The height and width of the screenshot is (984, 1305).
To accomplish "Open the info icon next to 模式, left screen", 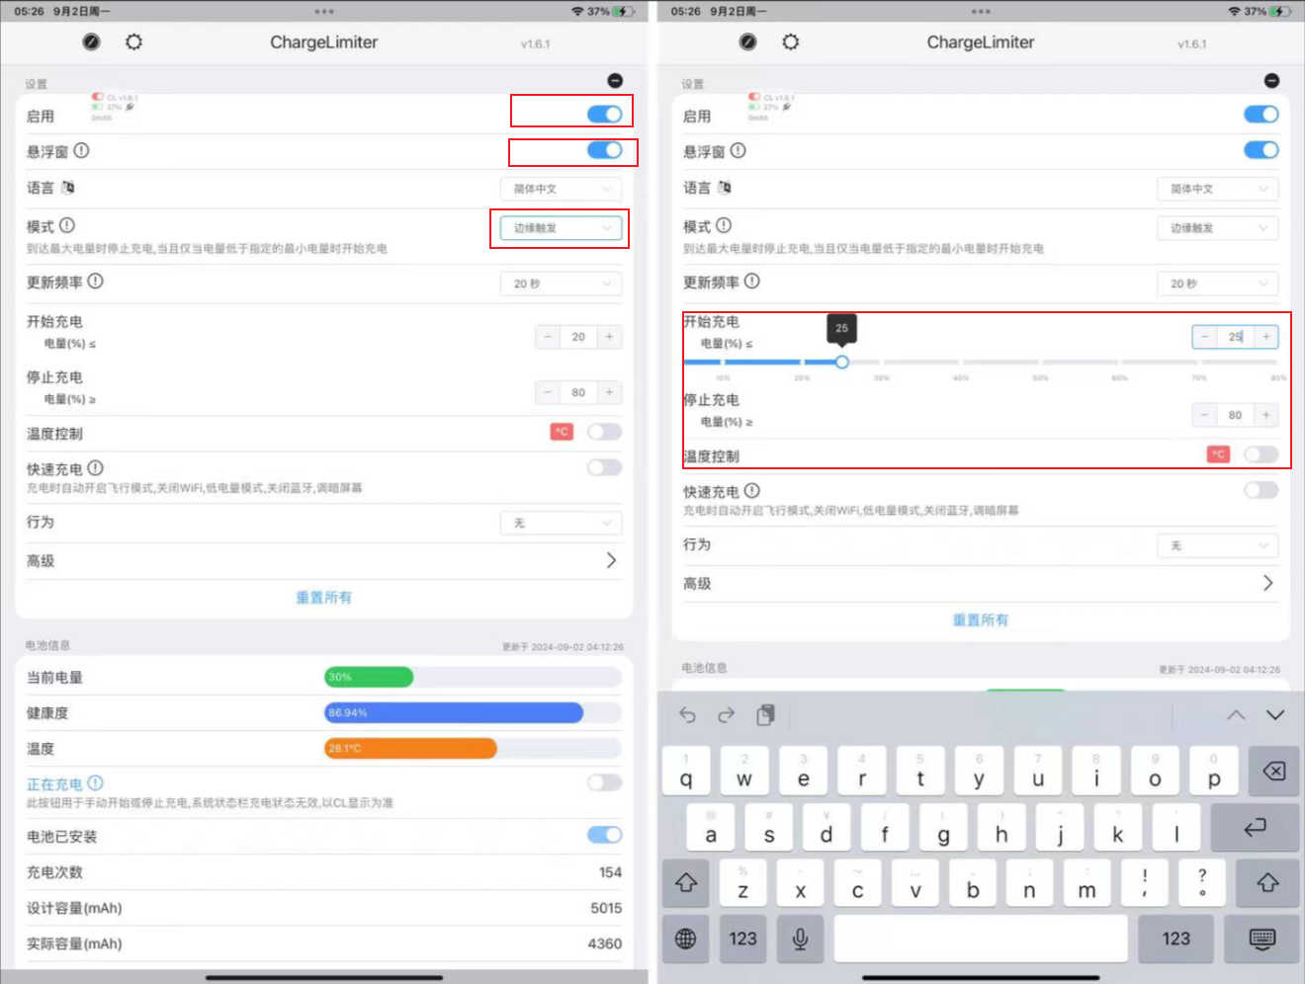I will coord(67,225).
